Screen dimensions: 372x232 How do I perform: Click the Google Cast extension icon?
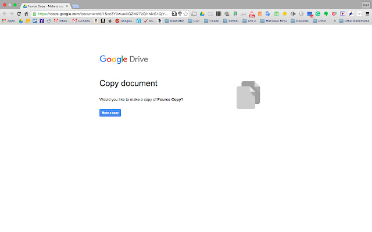(194, 14)
